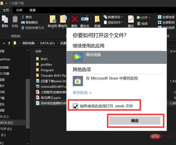Switch to the 共享 ribbon tab
176x145 pixels.
(x=19, y=10)
